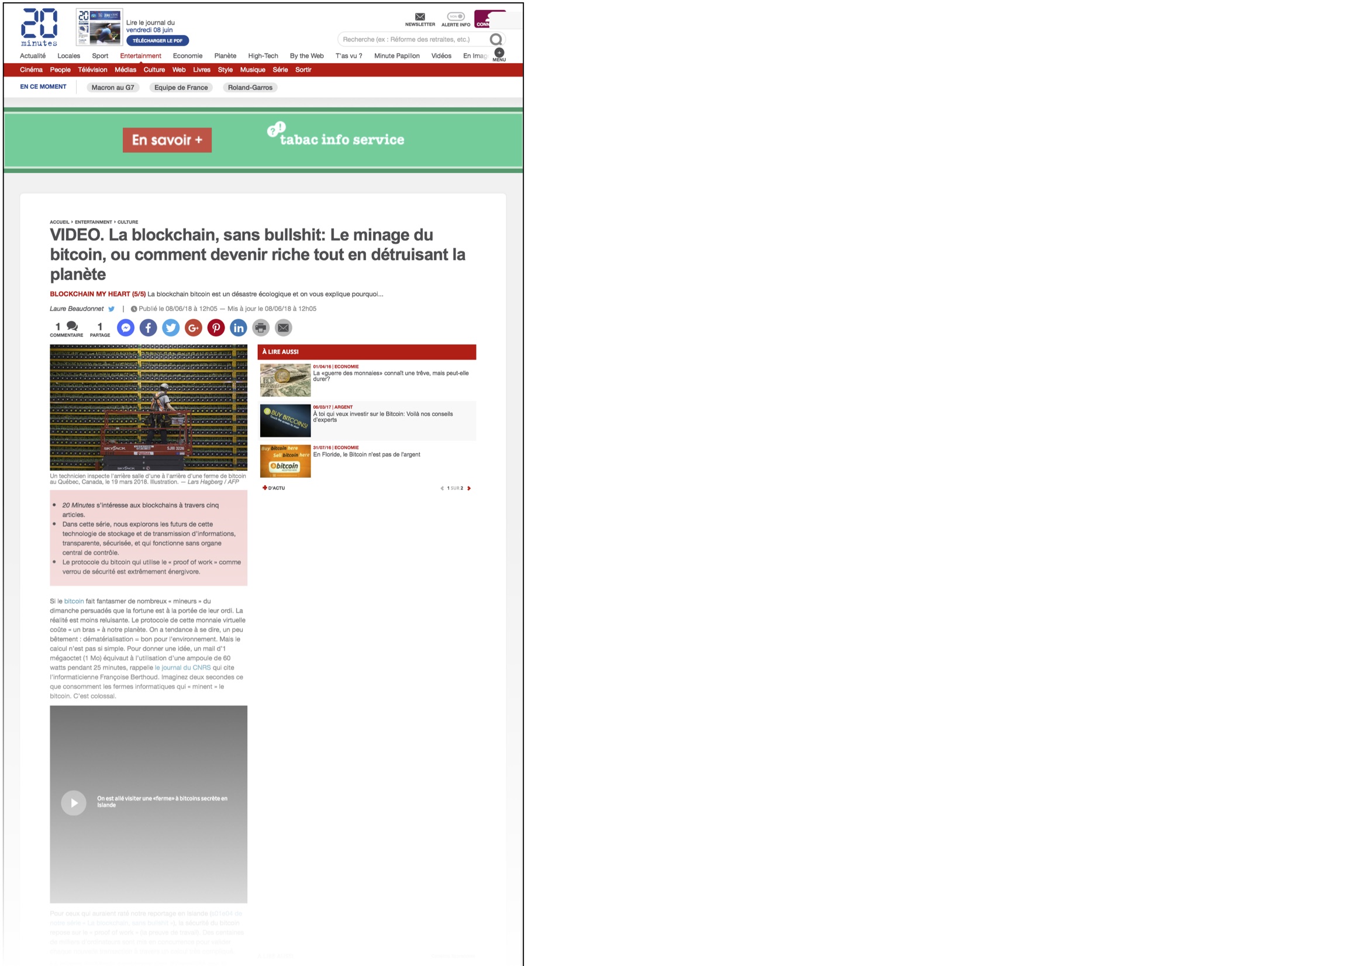Click the Macron au G7 tag

[x=113, y=88]
